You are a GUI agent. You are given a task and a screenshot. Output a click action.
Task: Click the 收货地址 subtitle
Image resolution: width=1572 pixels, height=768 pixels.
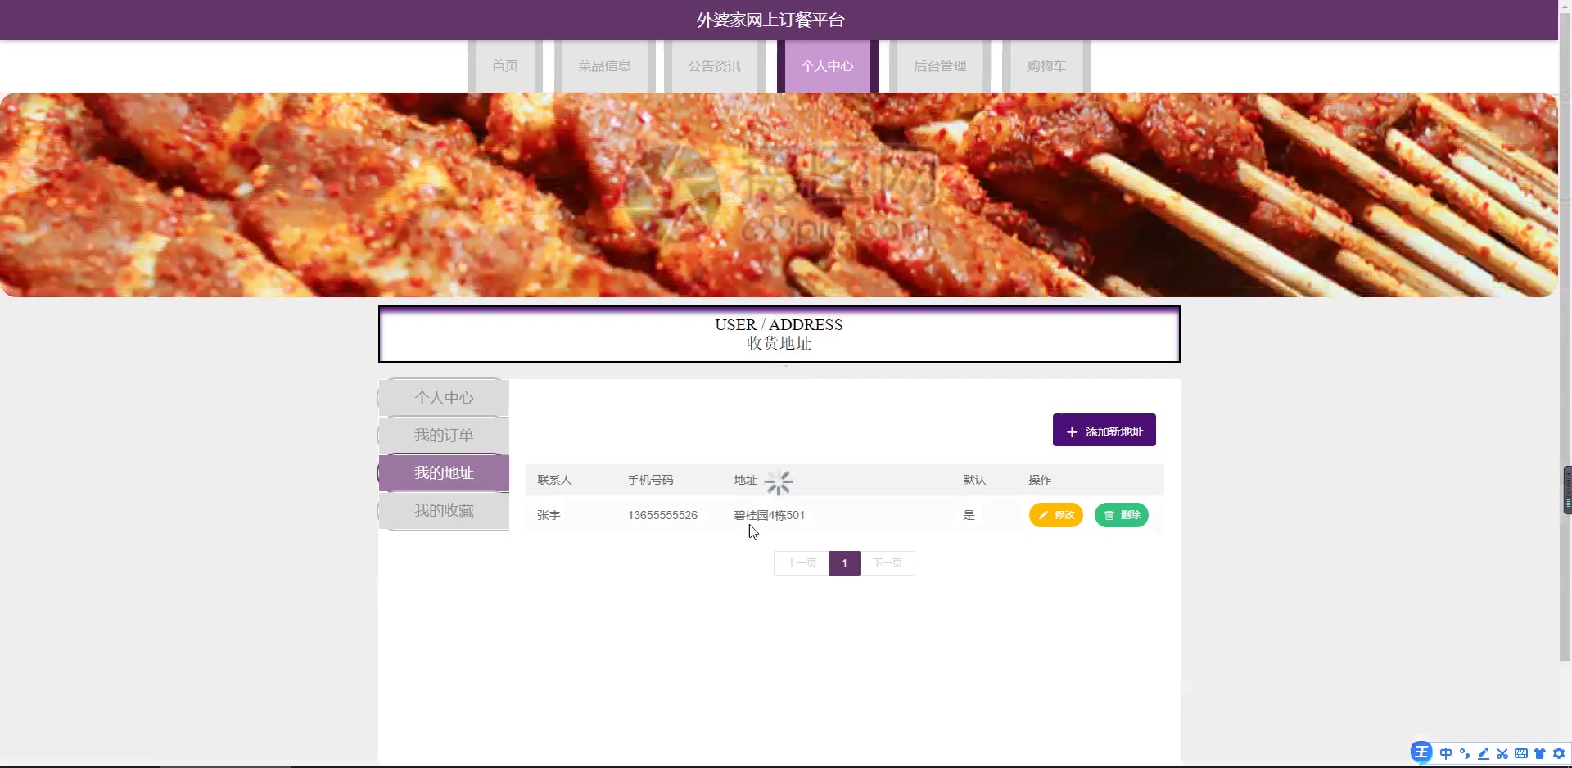tap(779, 343)
